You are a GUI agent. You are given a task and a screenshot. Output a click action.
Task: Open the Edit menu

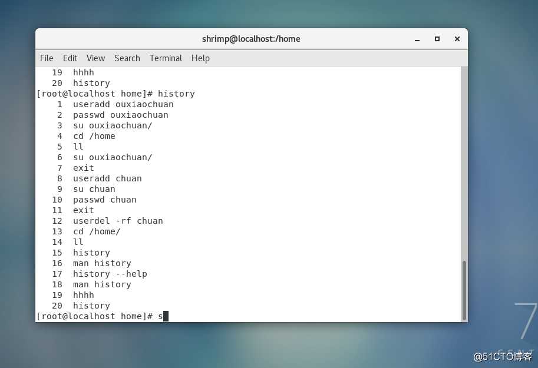70,58
